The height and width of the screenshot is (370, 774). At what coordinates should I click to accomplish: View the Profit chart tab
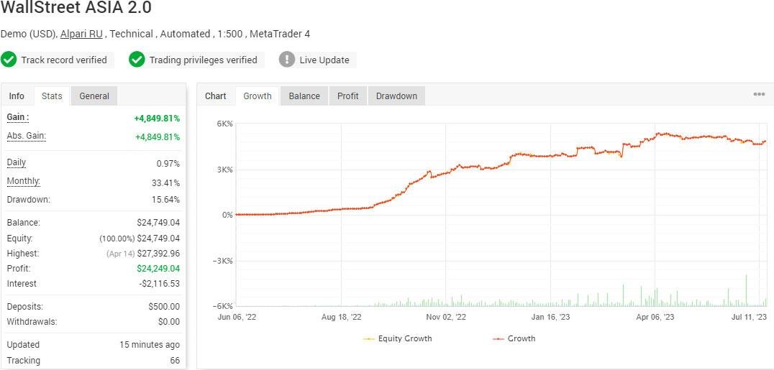(x=348, y=96)
